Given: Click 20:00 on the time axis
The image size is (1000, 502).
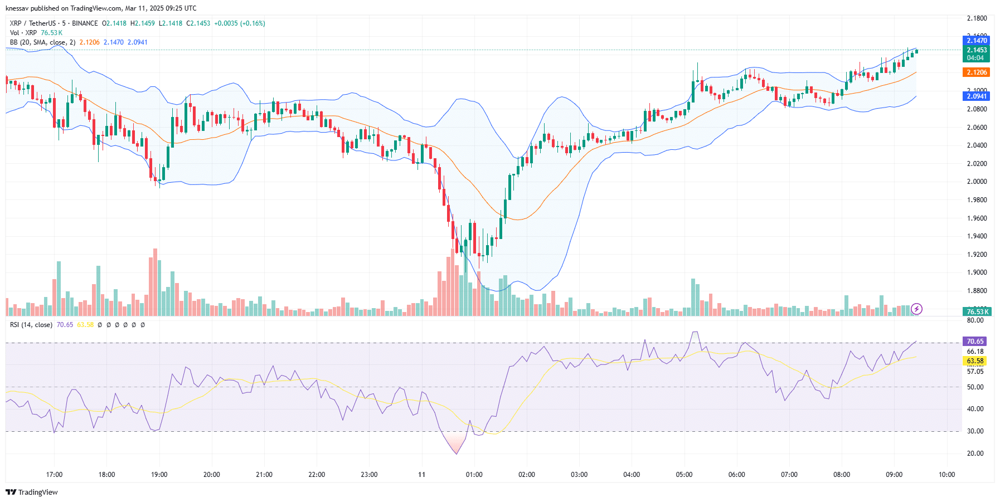Looking at the screenshot, I should tap(211, 475).
